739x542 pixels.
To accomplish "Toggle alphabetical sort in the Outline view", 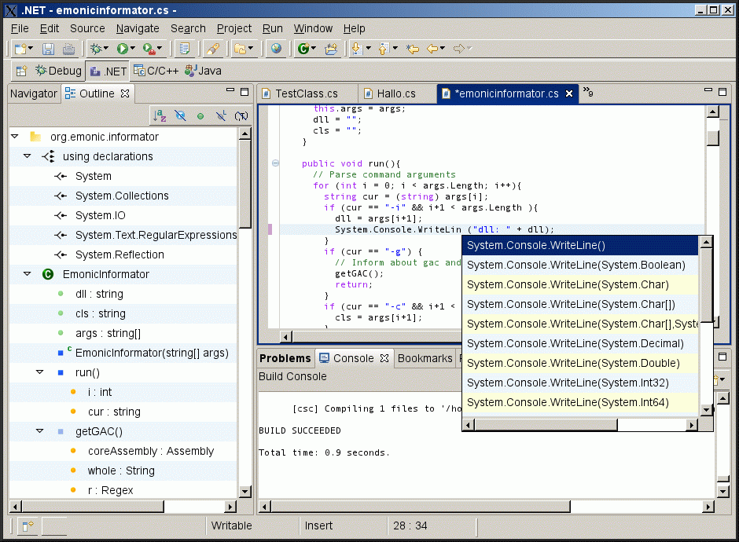I will tap(160, 115).
